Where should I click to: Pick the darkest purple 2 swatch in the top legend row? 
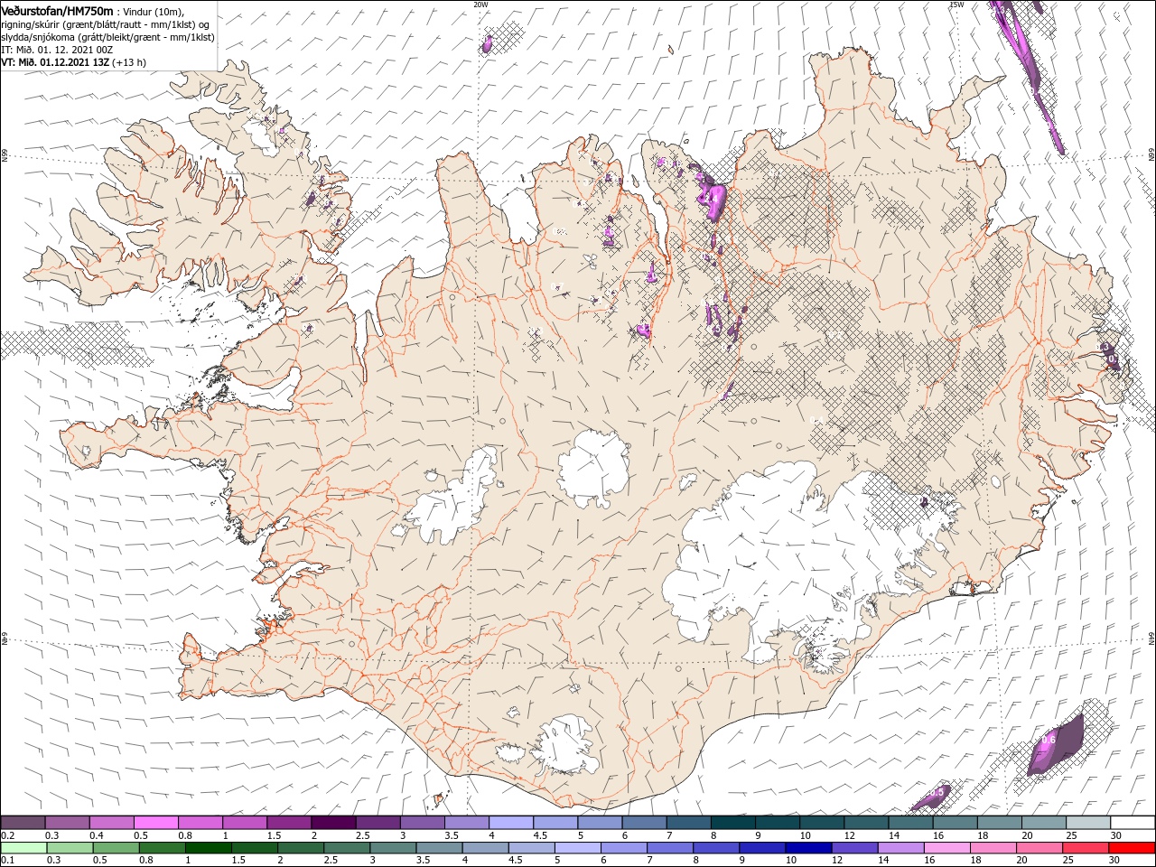click(x=333, y=822)
